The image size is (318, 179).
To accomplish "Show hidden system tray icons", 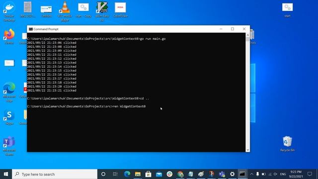I will pyautogui.click(x=252, y=174).
